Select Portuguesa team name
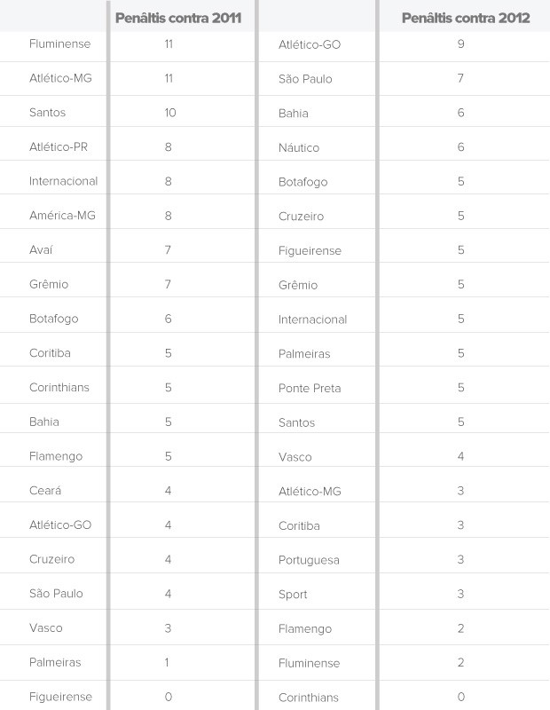 click(309, 560)
